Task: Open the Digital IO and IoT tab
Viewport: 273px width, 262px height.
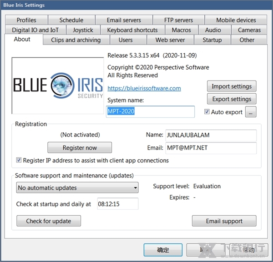Action: tap(35, 30)
